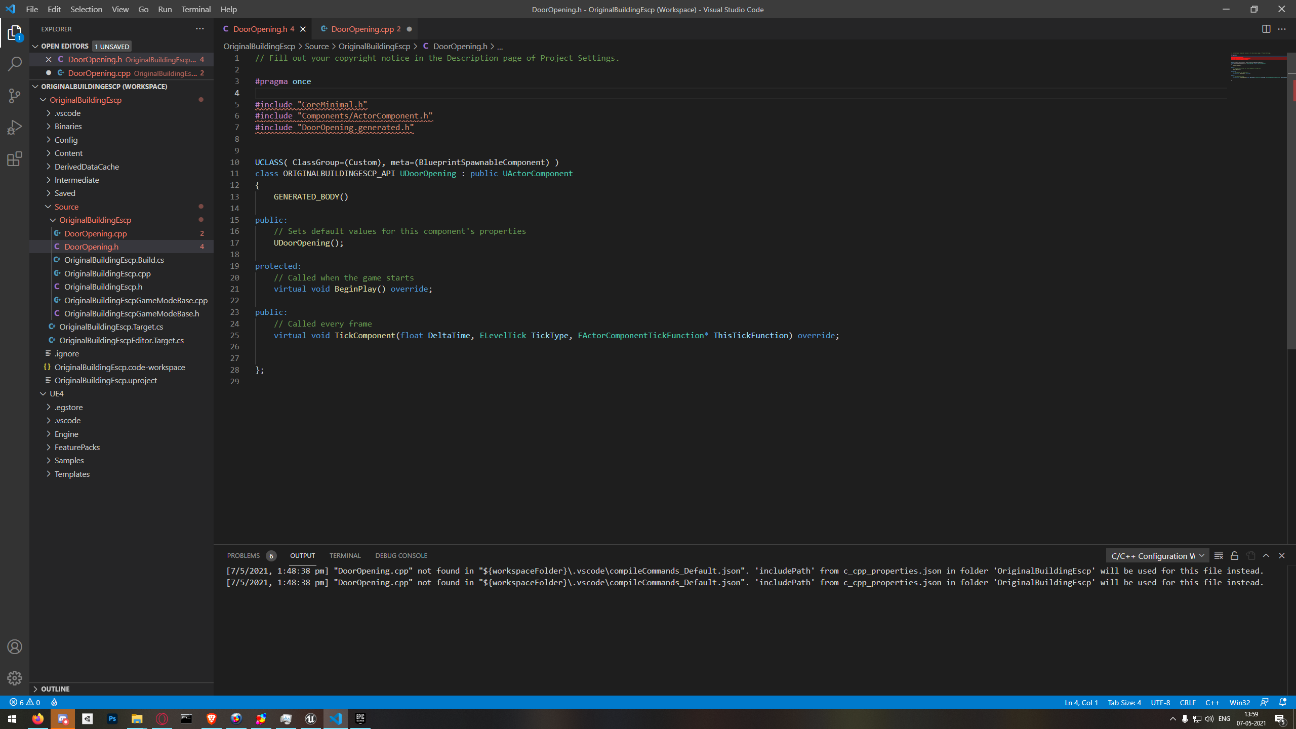The image size is (1296, 729).
Task: Open the Manage gear settings menu
Action: coord(15,678)
